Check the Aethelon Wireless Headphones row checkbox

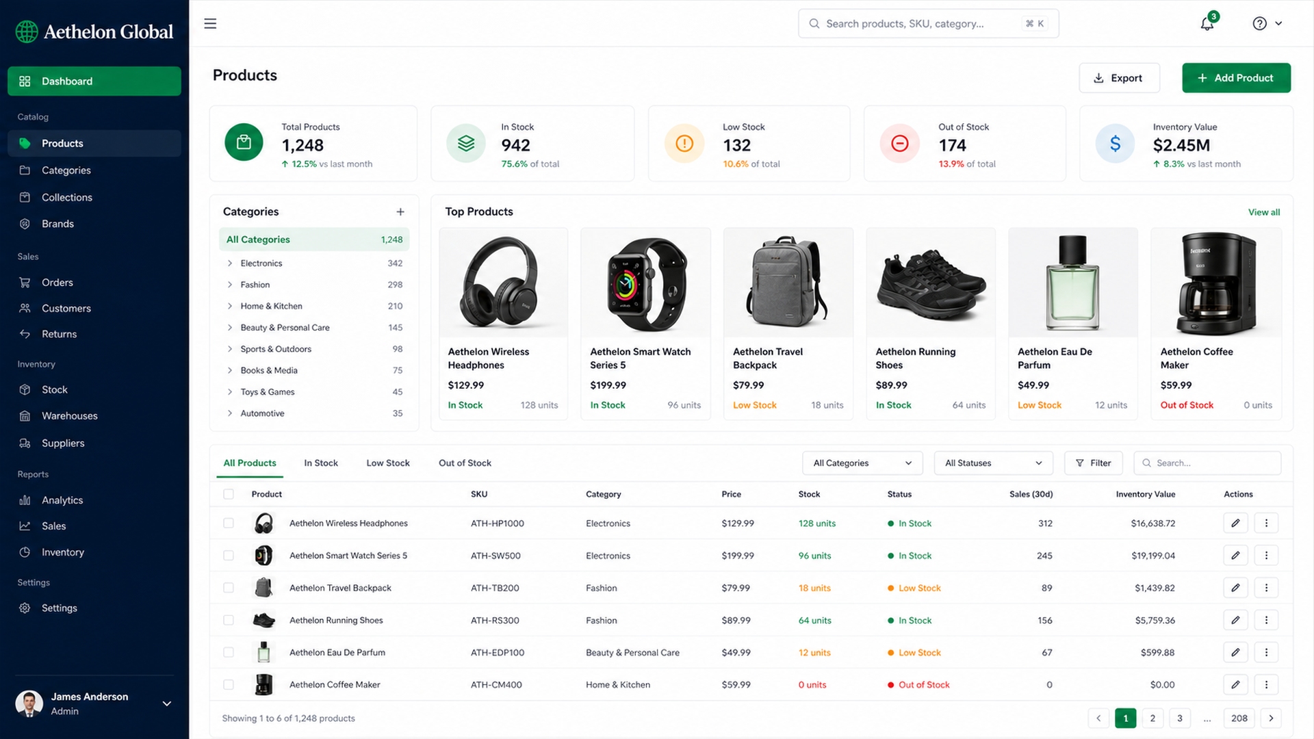click(229, 523)
